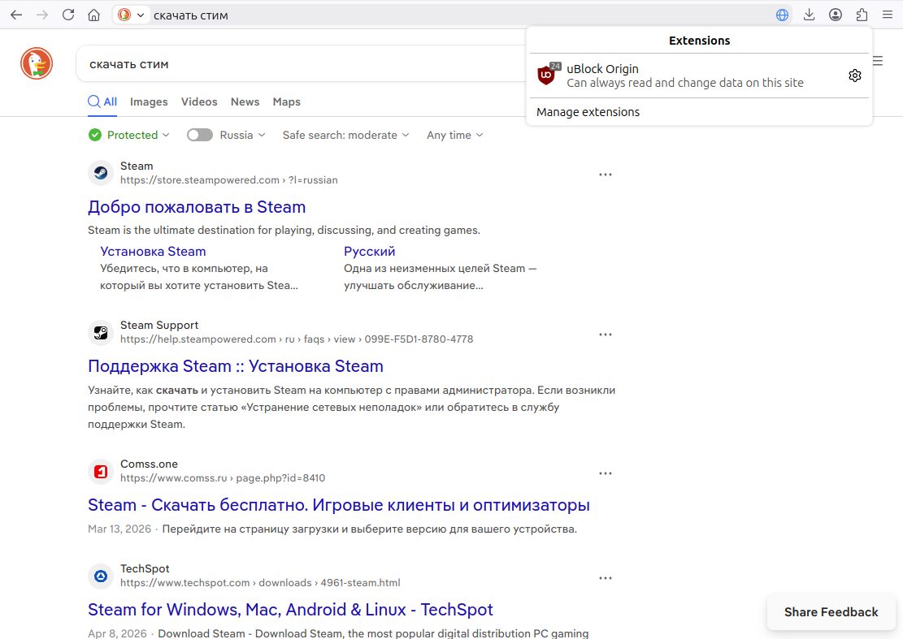Viewport: 903px width, 639px height.
Task: Open more options for TechSpot result
Action: (x=606, y=578)
